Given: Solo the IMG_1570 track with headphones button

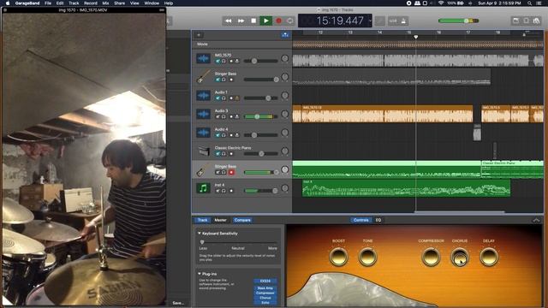Looking at the screenshot, I should pyautogui.click(x=223, y=61).
